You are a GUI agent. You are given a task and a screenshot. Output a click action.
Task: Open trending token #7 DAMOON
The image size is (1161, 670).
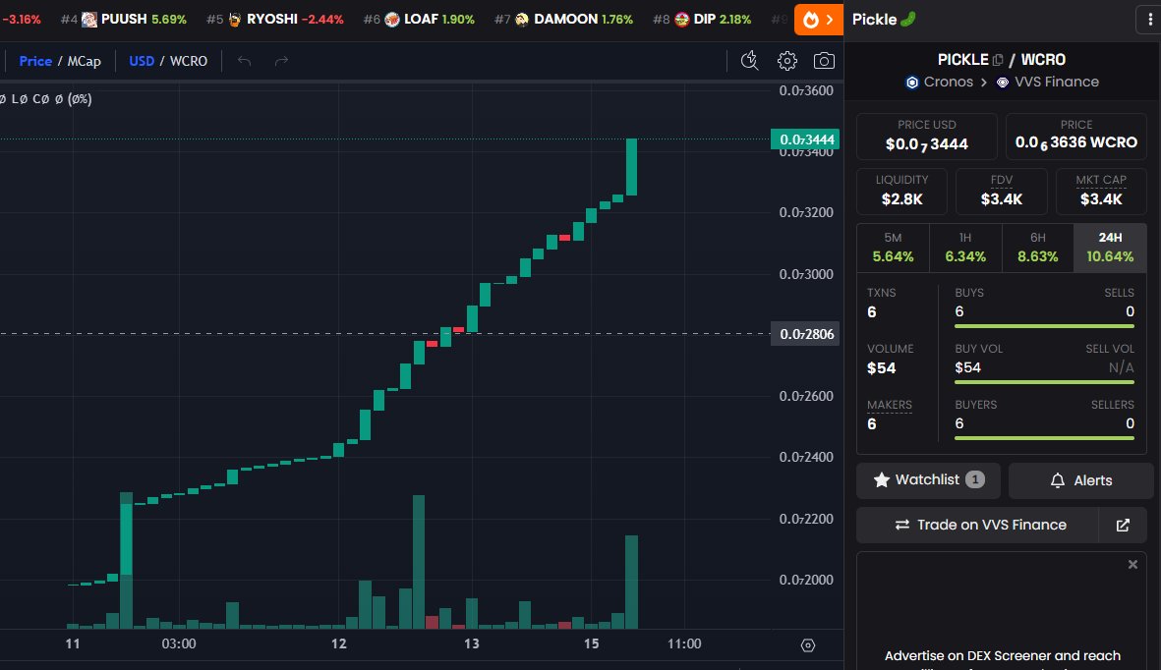tap(563, 20)
